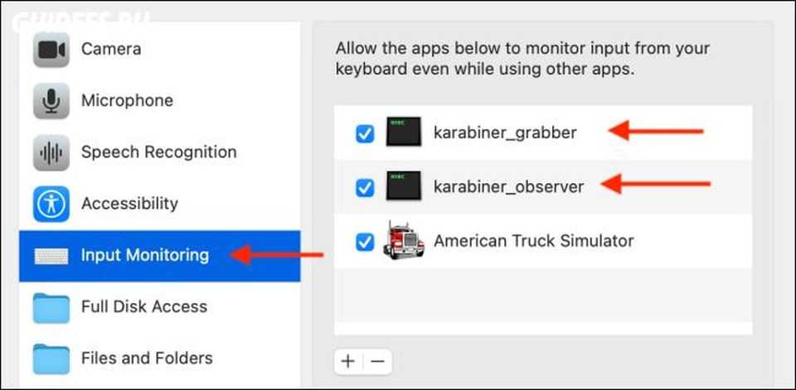Open Accessibility label in privacy list
Screen dimensions: 796x390
click(129, 204)
